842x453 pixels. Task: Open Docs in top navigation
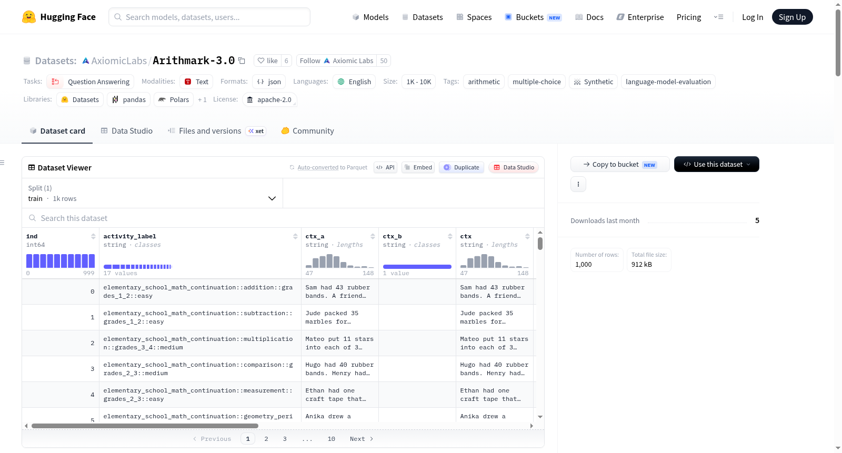(589, 17)
